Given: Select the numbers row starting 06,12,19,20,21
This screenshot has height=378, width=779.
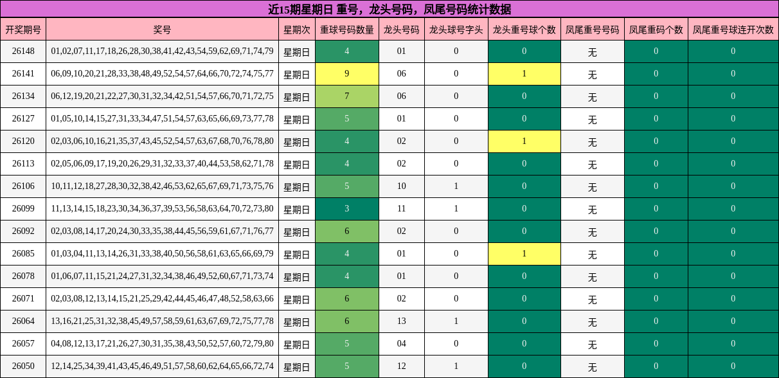Looking at the screenshot, I should click(162, 96).
